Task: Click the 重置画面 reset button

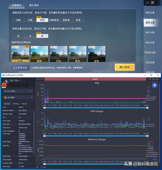Action: [x=20, y=68]
